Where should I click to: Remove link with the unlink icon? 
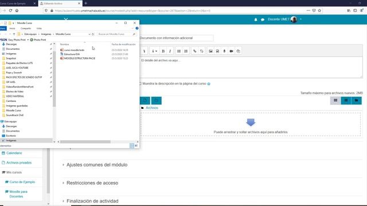201,51
